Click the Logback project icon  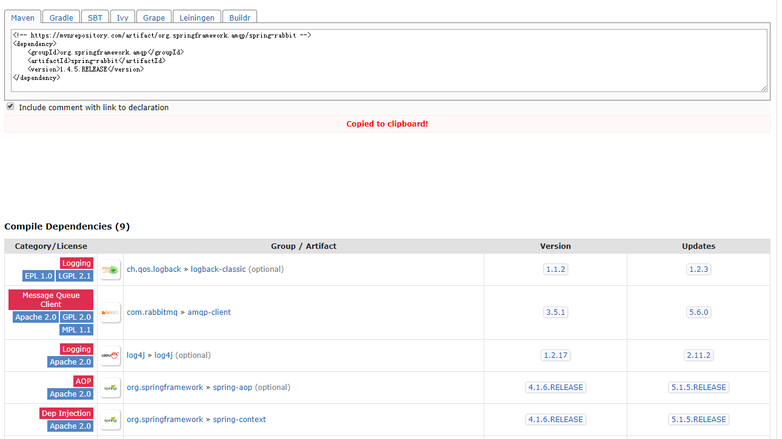click(x=110, y=269)
